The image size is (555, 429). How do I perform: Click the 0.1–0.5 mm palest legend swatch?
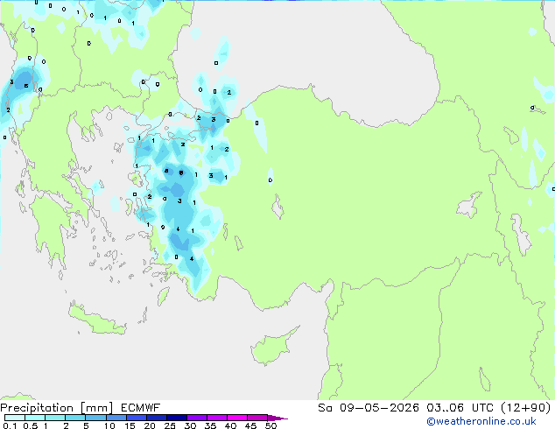coord(15,418)
